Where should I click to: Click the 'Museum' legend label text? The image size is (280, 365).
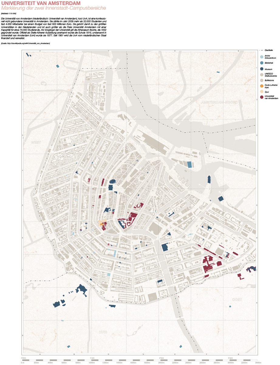click(268, 69)
